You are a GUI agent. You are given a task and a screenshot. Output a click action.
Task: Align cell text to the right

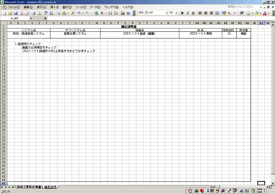point(211,13)
